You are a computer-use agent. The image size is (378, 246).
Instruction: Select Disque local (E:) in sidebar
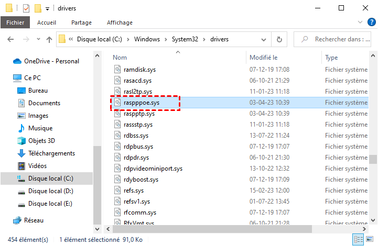coord(45,204)
